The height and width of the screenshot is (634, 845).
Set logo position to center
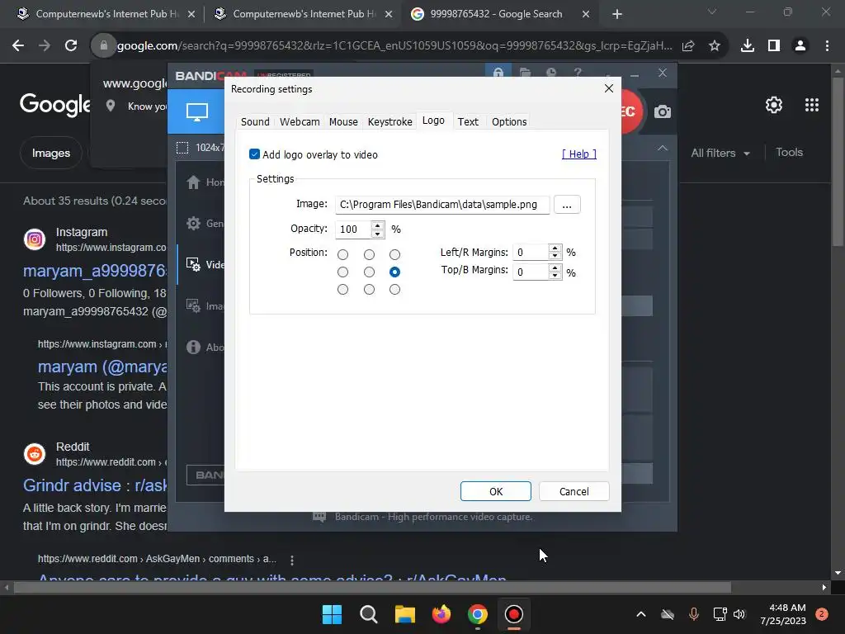coord(369,272)
